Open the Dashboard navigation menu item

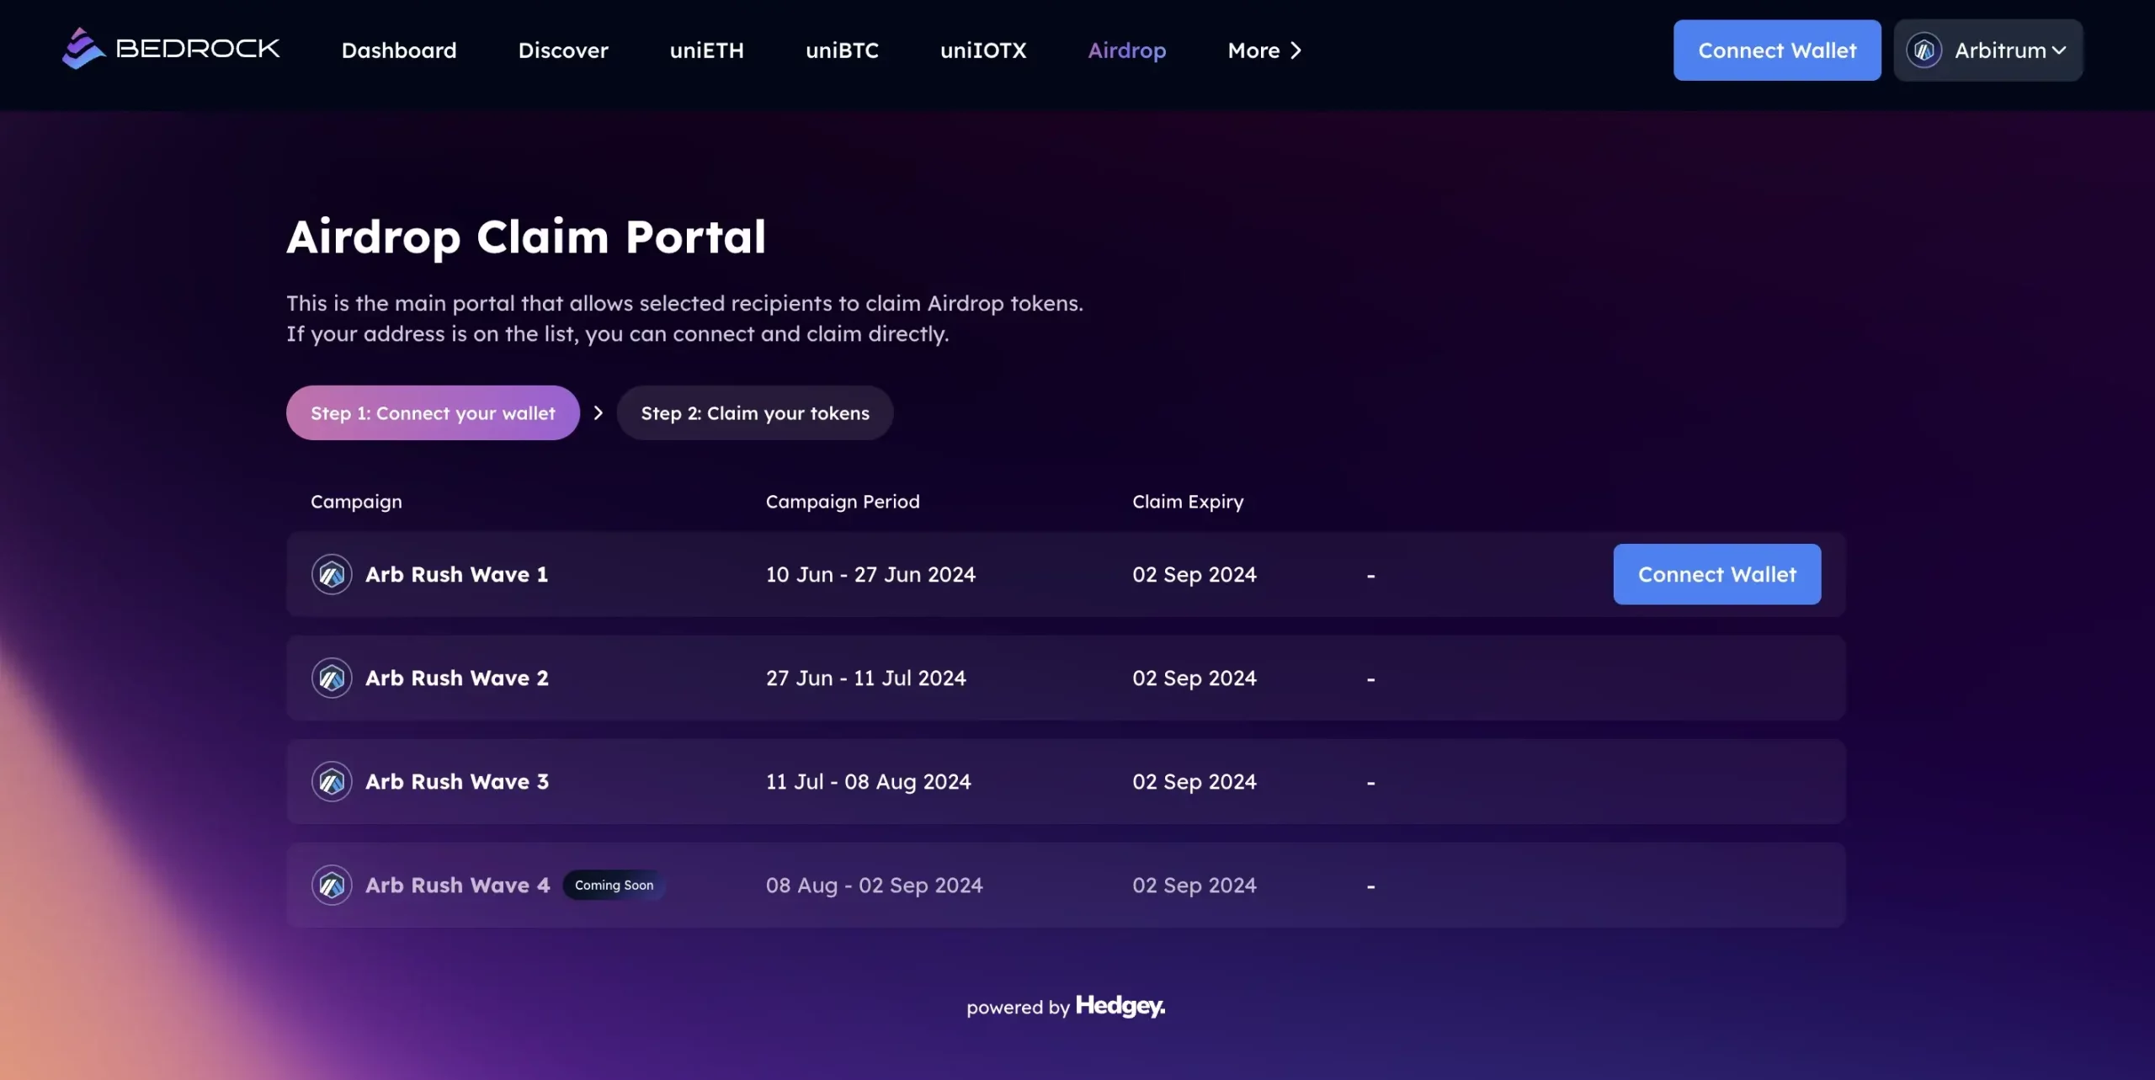tap(399, 50)
